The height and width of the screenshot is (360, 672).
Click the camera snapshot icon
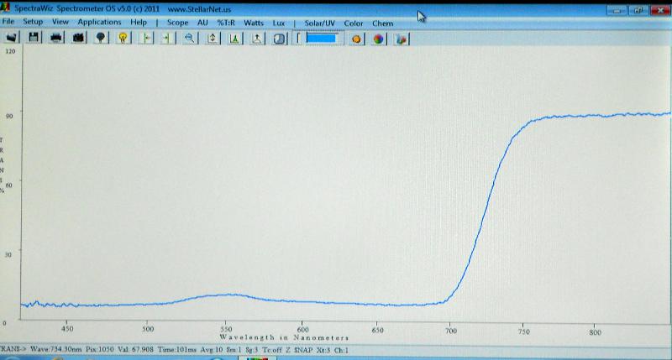pyautogui.click(x=78, y=38)
